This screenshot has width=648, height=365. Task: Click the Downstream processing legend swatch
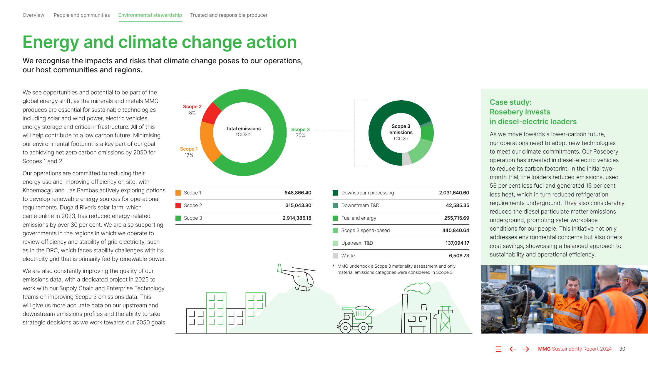(335, 193)
